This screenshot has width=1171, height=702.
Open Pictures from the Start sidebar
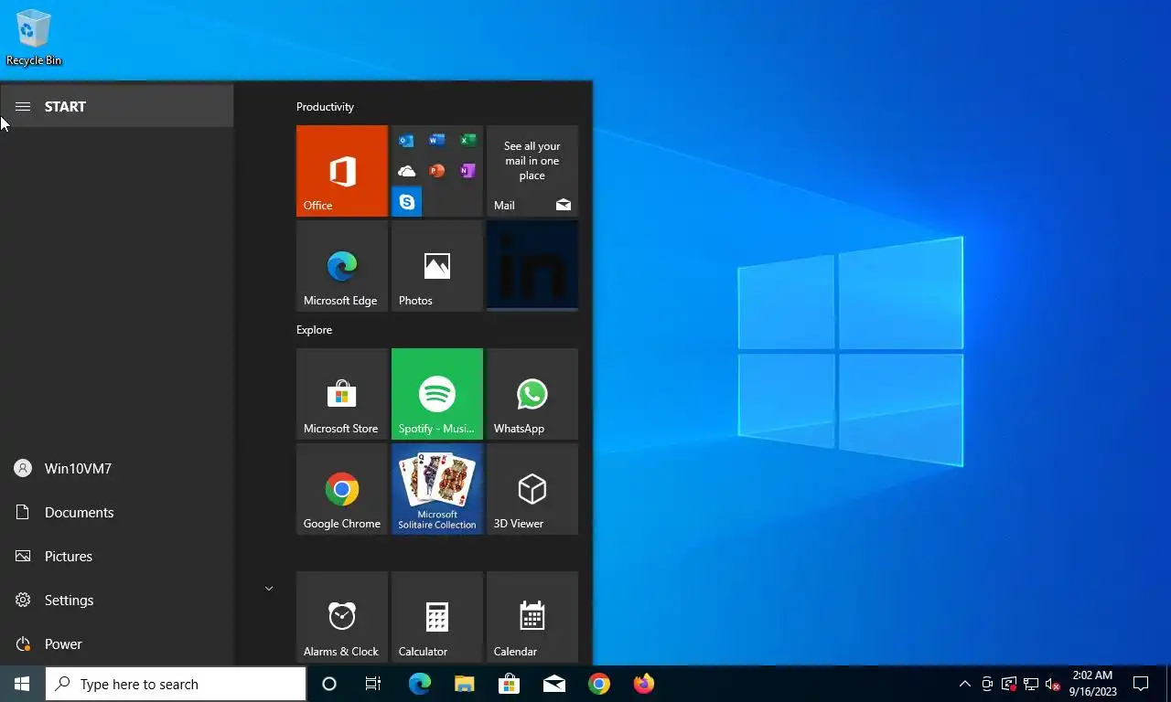(x=117, y=557)
